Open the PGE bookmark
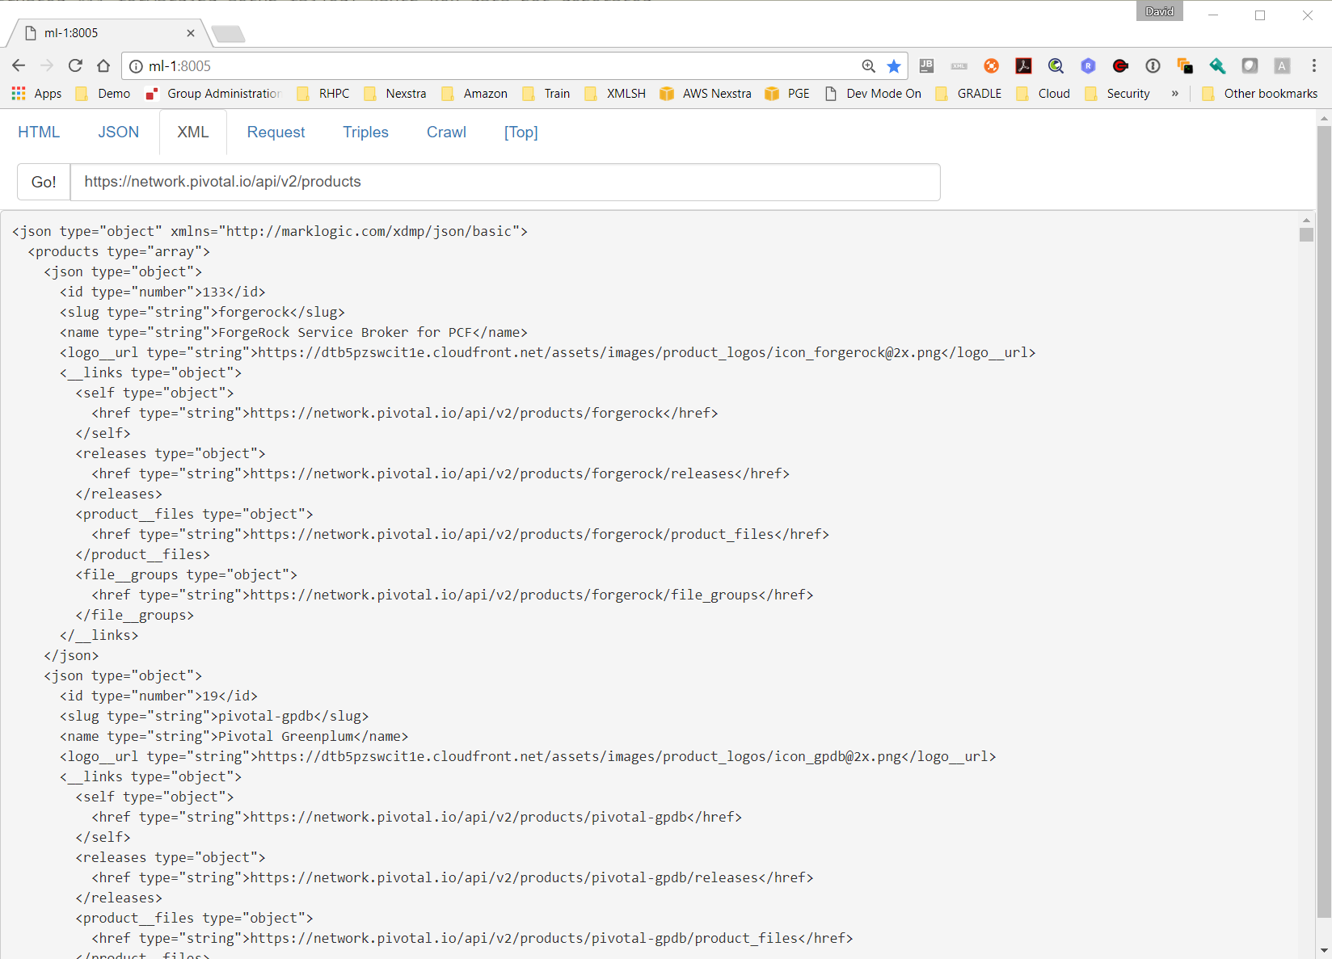This screenshot has width=1332, height=959. 787,94
